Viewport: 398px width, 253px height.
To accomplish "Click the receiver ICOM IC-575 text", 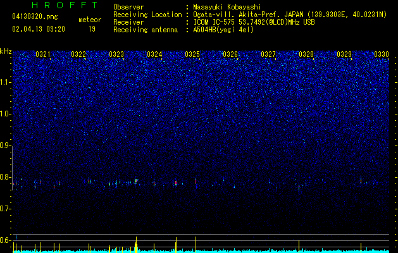I will click(254, 22).
